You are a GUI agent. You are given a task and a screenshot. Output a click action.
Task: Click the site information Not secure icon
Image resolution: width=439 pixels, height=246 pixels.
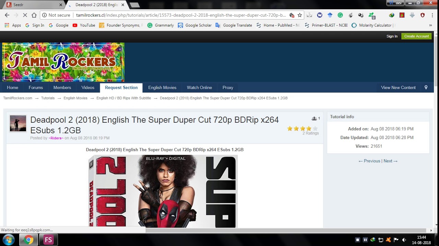coord(44,15)
